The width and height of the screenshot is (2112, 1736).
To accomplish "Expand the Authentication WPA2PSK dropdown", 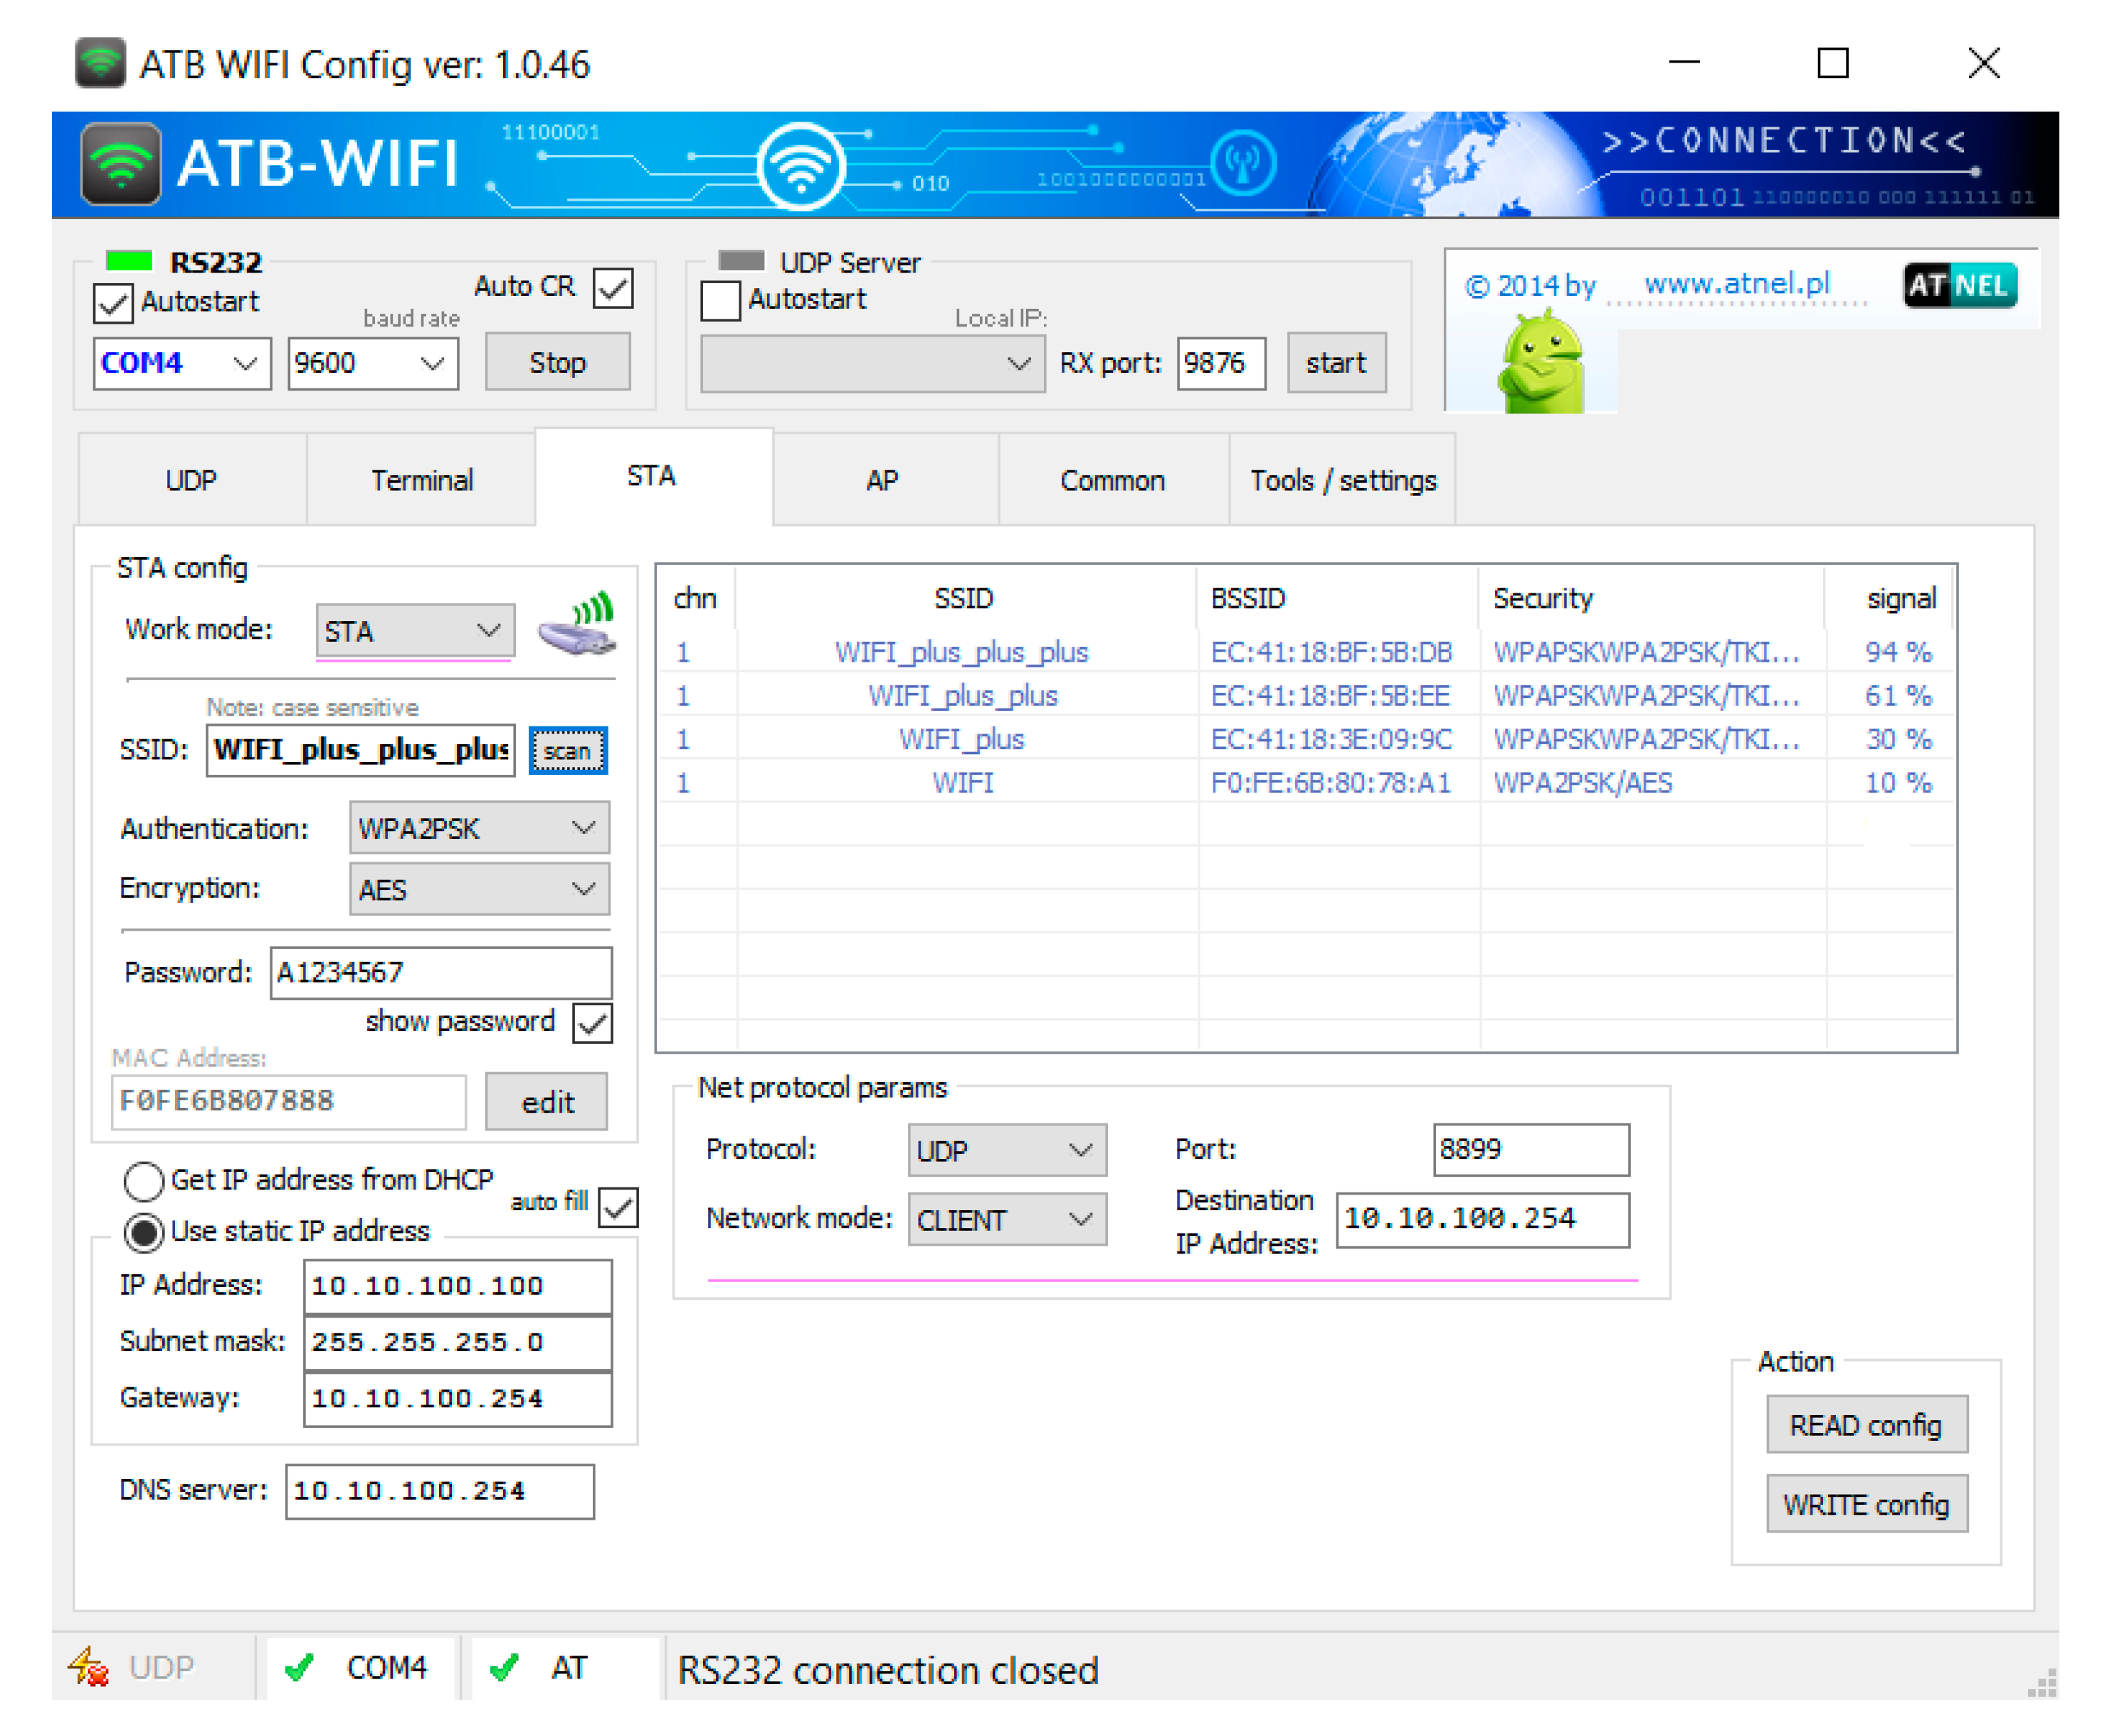I will click(479, 828).
